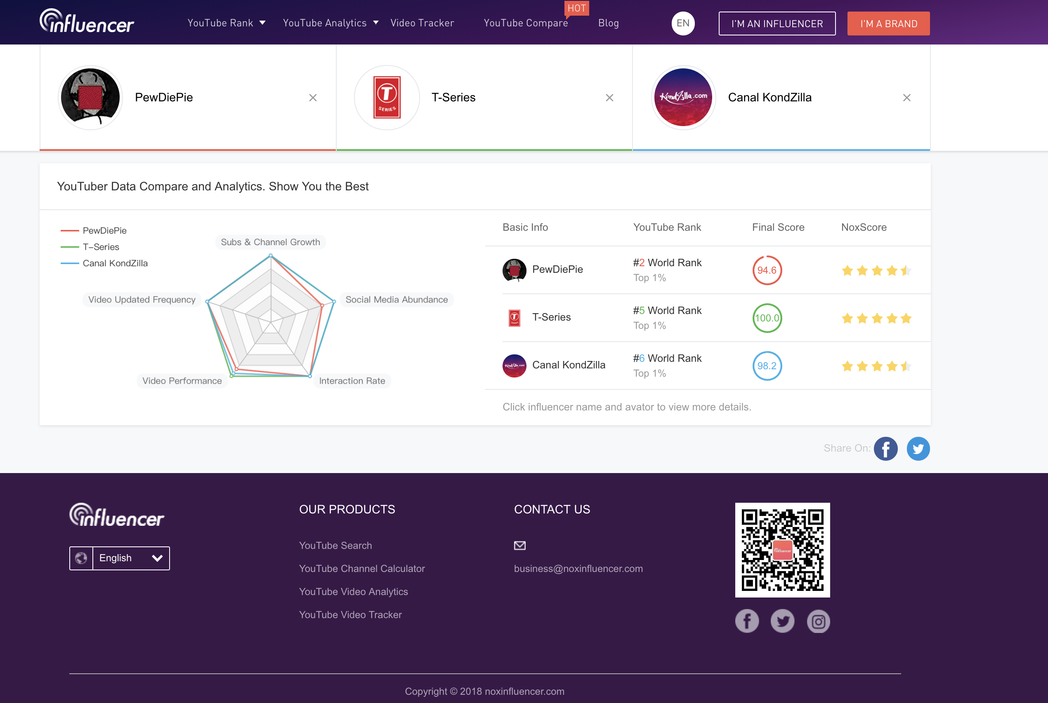
Task: Open footer Twitter icon
Action: point(782,621)
